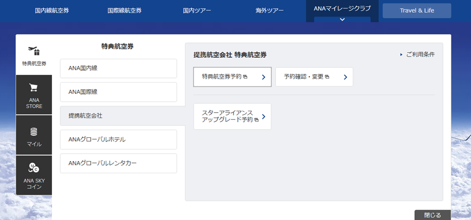Open the 国際線航空券 menu
The height and width of the screenshot is (220, 471).
click(x=124, y=10)
